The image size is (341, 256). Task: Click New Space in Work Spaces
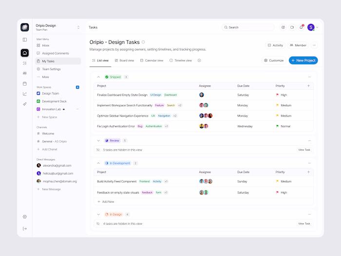[x=47, y=117]
